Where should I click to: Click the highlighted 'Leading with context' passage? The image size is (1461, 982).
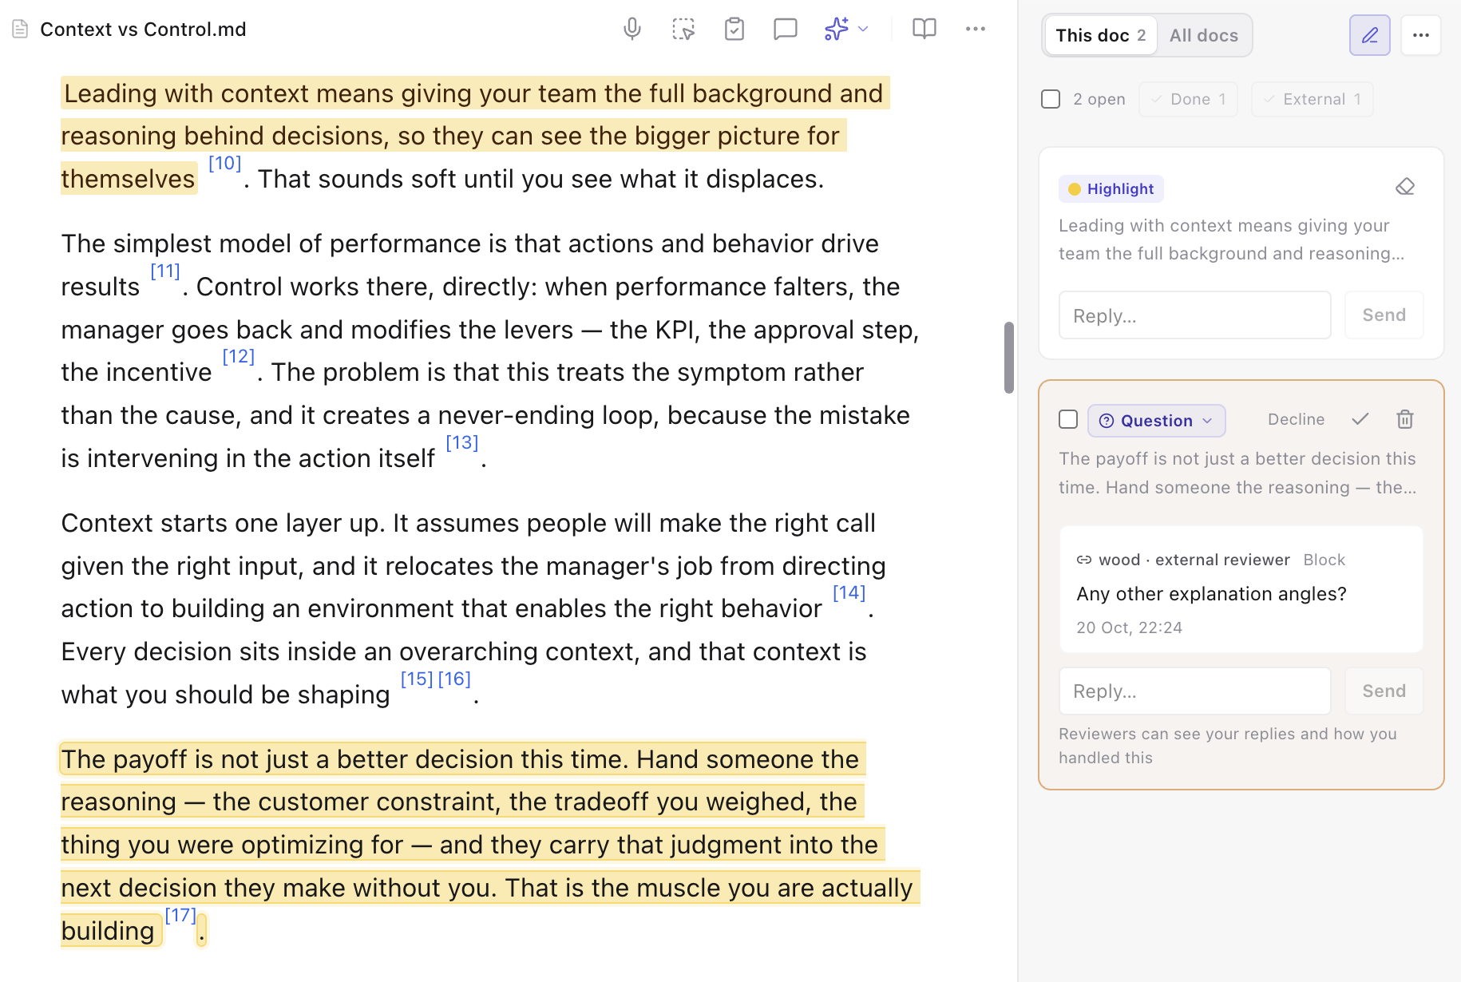click(474, 136)
